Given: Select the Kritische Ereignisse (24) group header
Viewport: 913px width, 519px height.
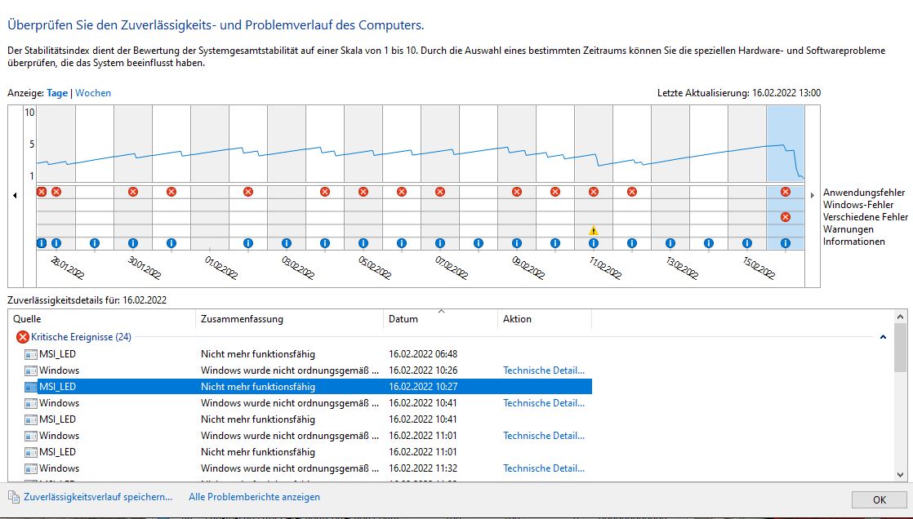Looking at the screenshot, I should (81, 337).
